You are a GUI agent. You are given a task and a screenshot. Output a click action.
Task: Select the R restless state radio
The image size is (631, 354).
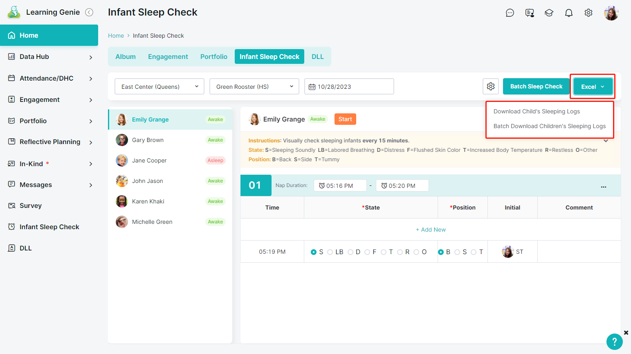400,252
